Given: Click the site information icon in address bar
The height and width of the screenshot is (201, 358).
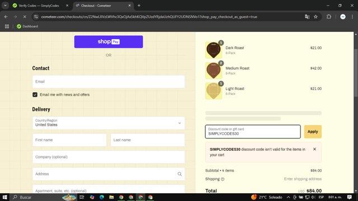Looking at the screenshot, I should 36,17.
